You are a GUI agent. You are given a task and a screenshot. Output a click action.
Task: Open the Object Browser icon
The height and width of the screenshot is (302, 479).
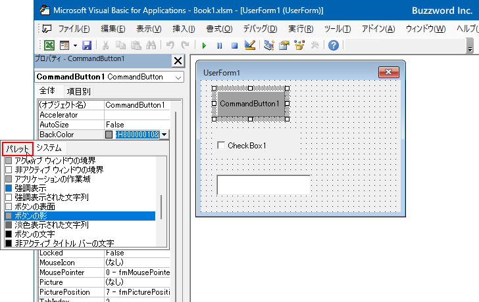tap(299, 45)
